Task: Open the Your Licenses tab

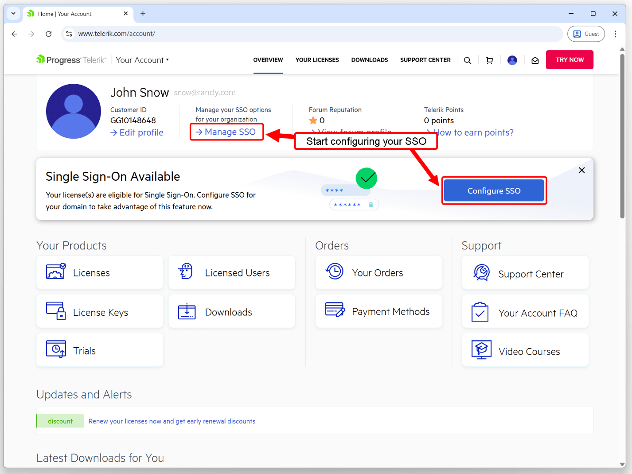Action: click(x=317, y=60)
